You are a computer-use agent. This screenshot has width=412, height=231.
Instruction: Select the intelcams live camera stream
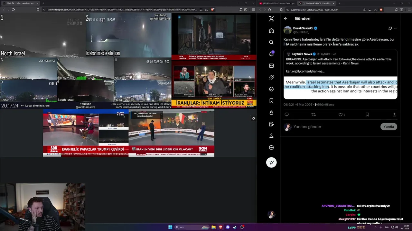pos(86,61)
